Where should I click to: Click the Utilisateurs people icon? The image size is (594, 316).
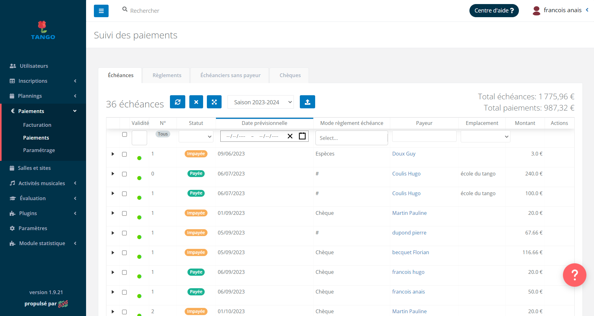point(13,66)
